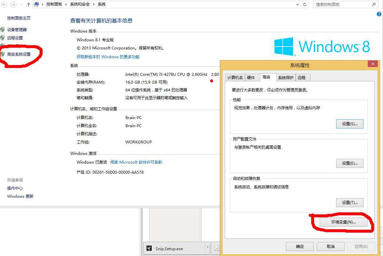Click the 64 位操作系统 system type value
383x256 pixels.
click(x=156, y=90)
